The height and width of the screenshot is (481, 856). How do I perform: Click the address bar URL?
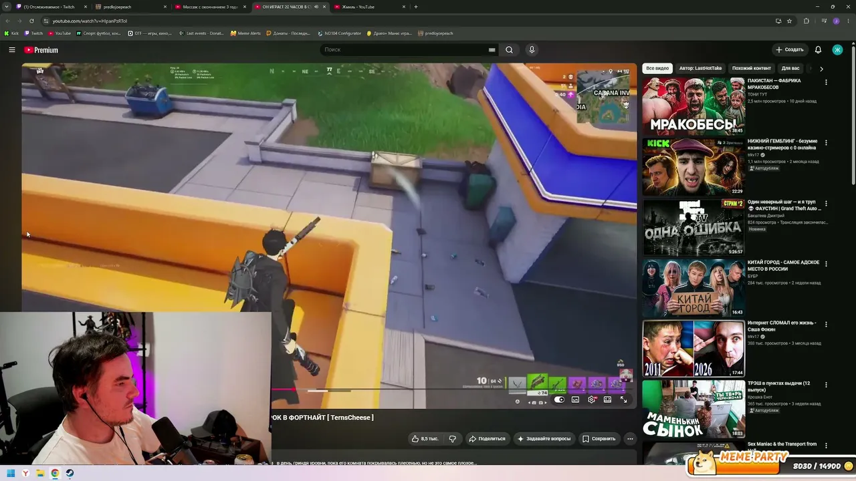[90, 21]
